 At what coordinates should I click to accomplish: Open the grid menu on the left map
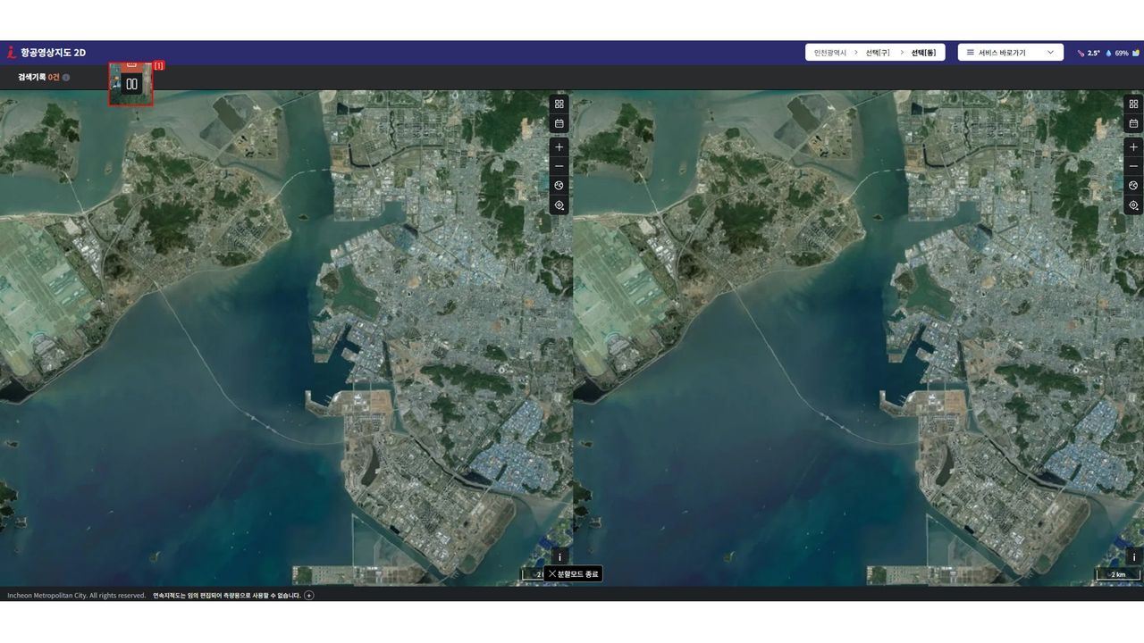[x=559, y=104]
